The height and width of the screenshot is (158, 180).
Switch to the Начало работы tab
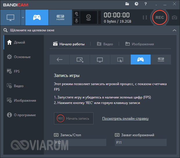click(x=69, y=44)
